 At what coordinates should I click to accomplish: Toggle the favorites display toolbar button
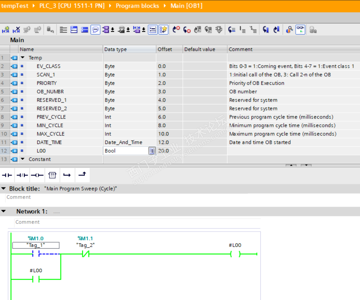coord(163,30)
